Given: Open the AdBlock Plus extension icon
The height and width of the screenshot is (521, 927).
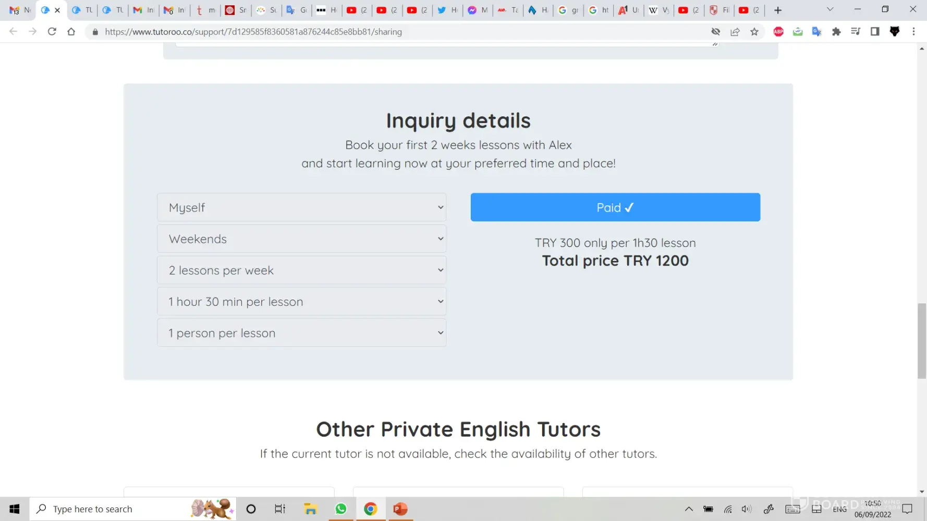Looking at the screenshot, I should (778, 32).
